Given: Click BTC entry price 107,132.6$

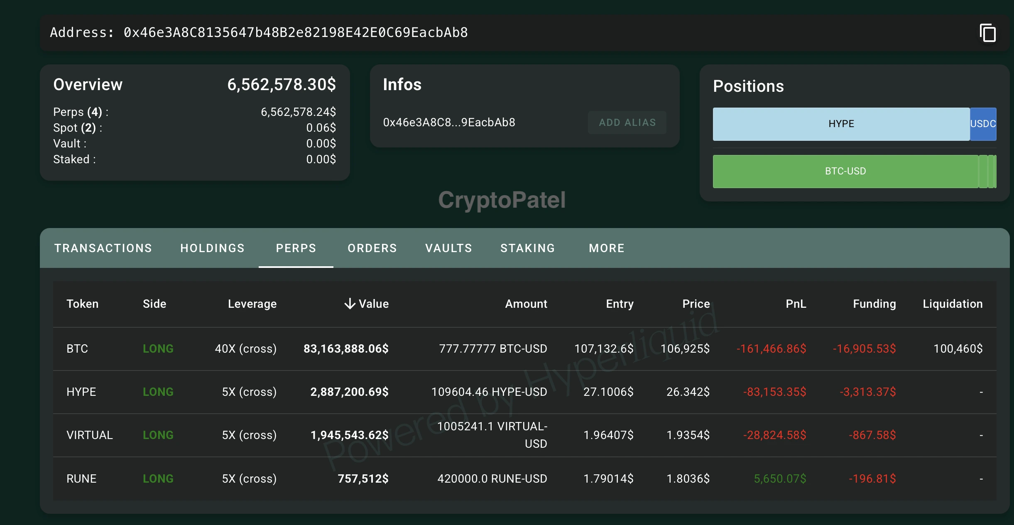Looking at the screenshot, I should point(604,348).
